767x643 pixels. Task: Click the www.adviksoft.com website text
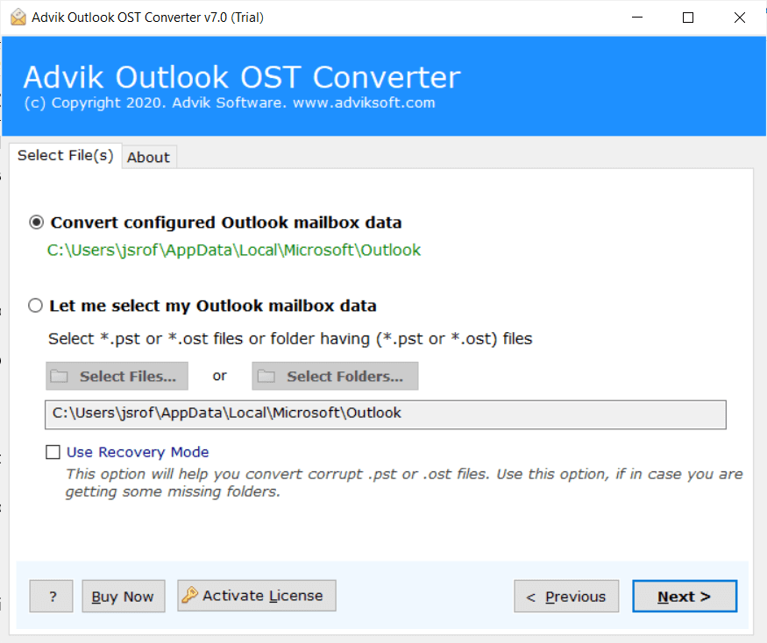point(368,102)
